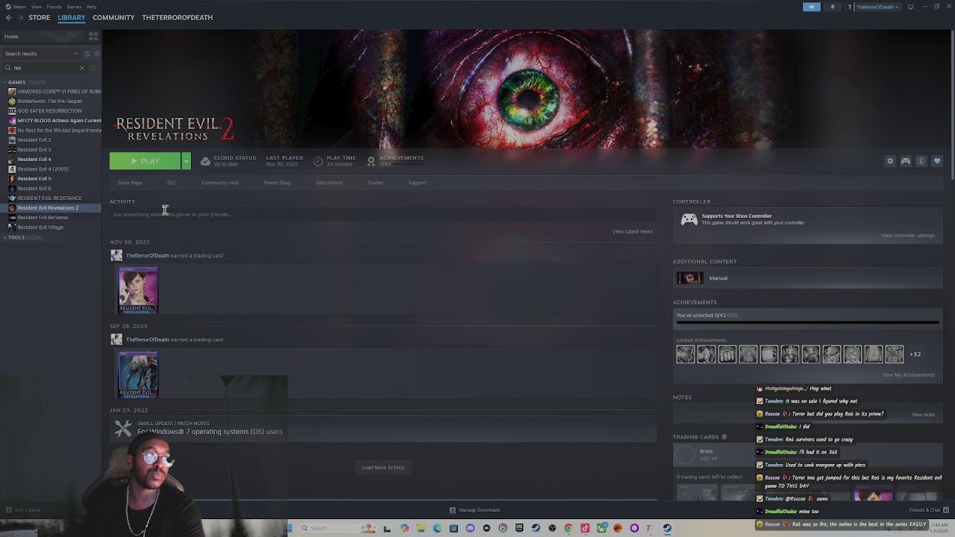Open the Search results collection dropdown
955x537 pixels.
(40, 54)
